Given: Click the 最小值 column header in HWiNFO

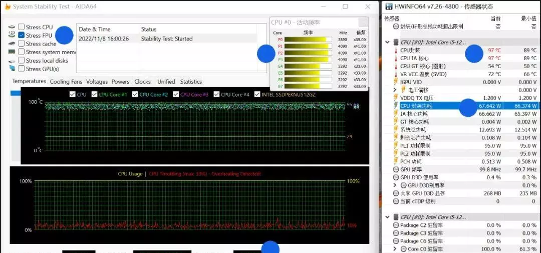Looking at the screenshot, I should [x=528, y=19].
